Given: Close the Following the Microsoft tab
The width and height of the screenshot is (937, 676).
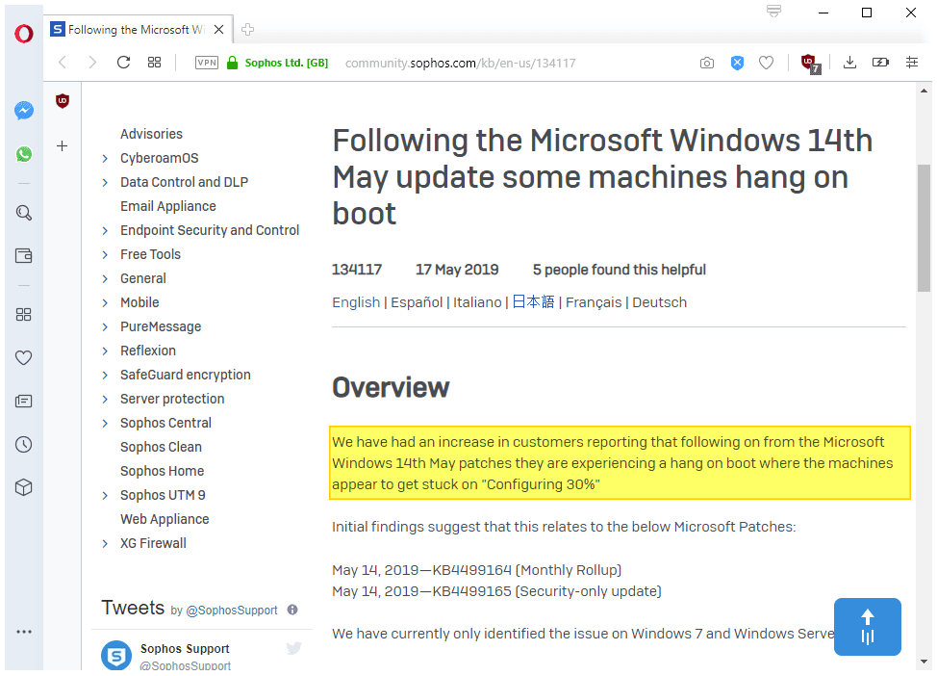Looking at the screenshot, I should (219, 29).
